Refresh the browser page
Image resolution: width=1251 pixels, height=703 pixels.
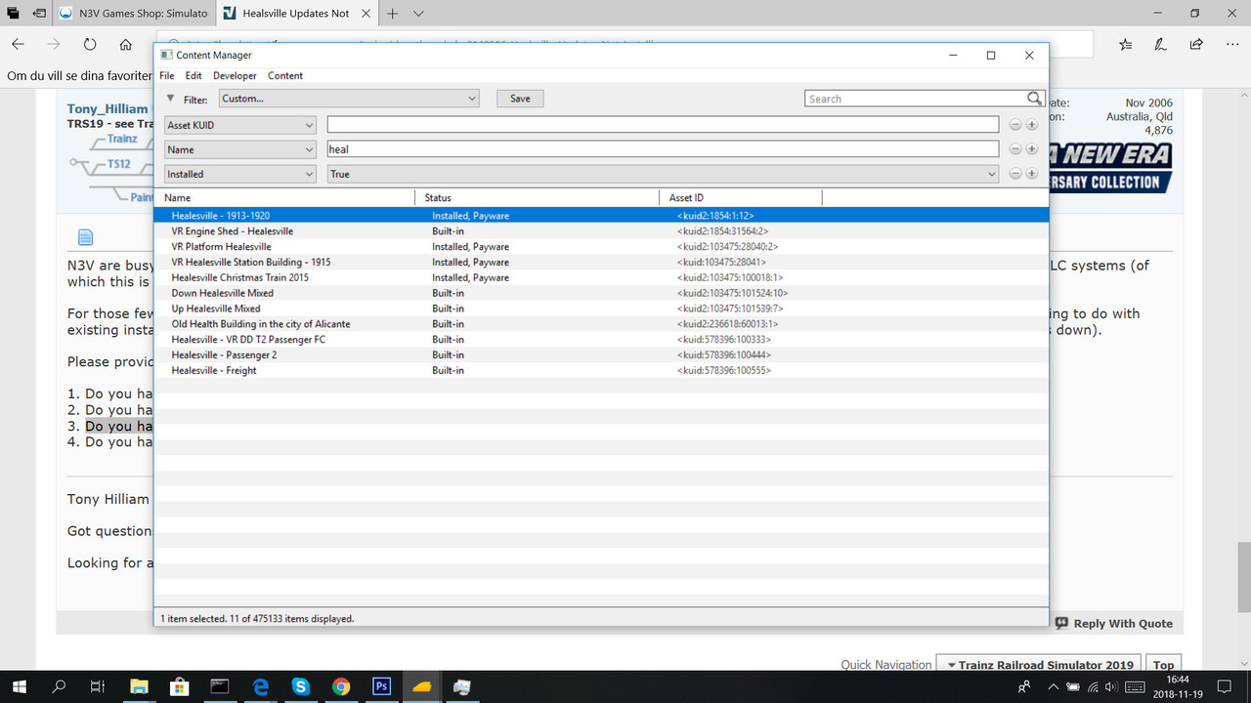pyautogui.click(x=90, y=44)
